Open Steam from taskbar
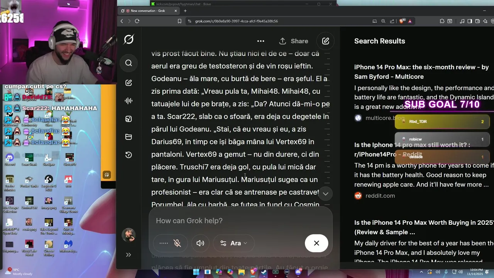Viewport: 494px width, 278px height. [x=264, y=272]
